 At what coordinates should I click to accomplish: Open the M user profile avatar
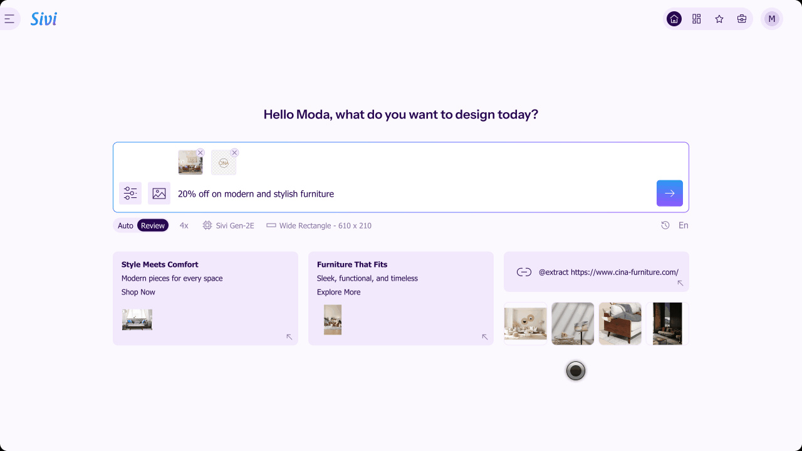772,19
